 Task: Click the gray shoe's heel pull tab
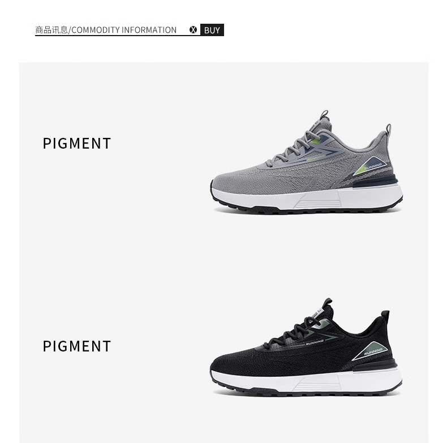[x=388, y=129]
